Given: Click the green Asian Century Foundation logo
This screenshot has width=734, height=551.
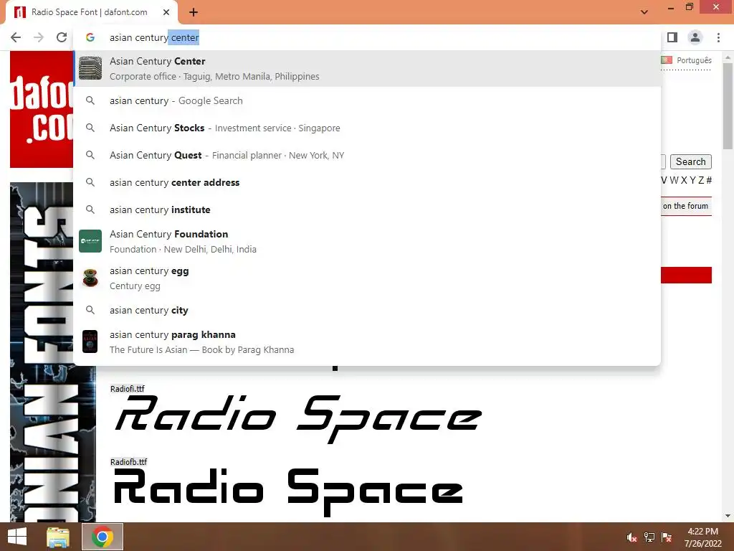Looking at the screenshot, I should [x=90, y=241].
